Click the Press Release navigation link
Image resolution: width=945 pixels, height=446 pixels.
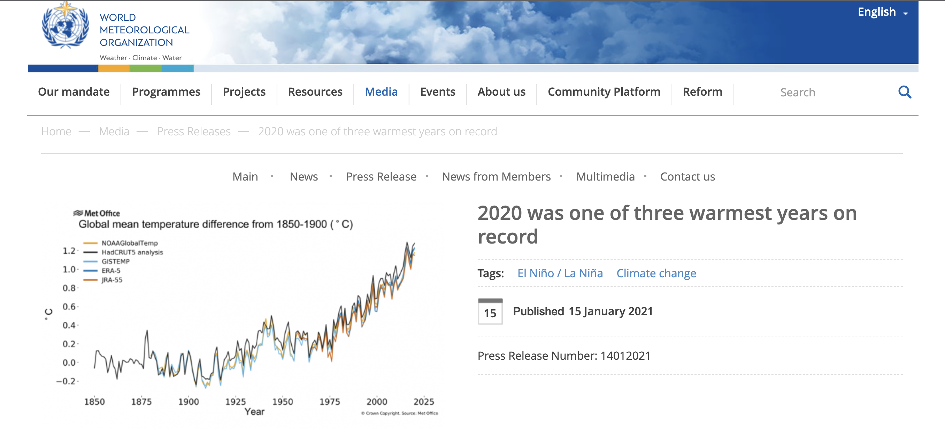[x=381, y=176]
